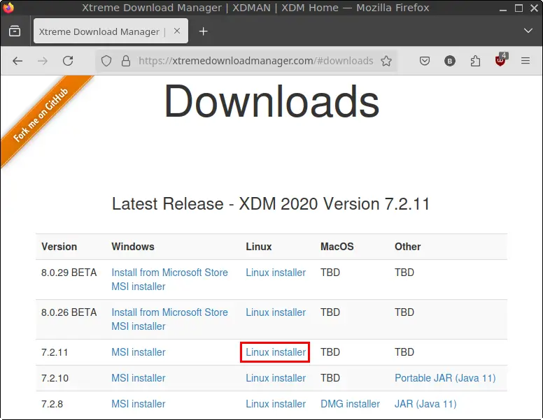Viewport: 543px width, 420px height.
Task: Open the uBlock Origin shield icon
Action: (501, 61)
